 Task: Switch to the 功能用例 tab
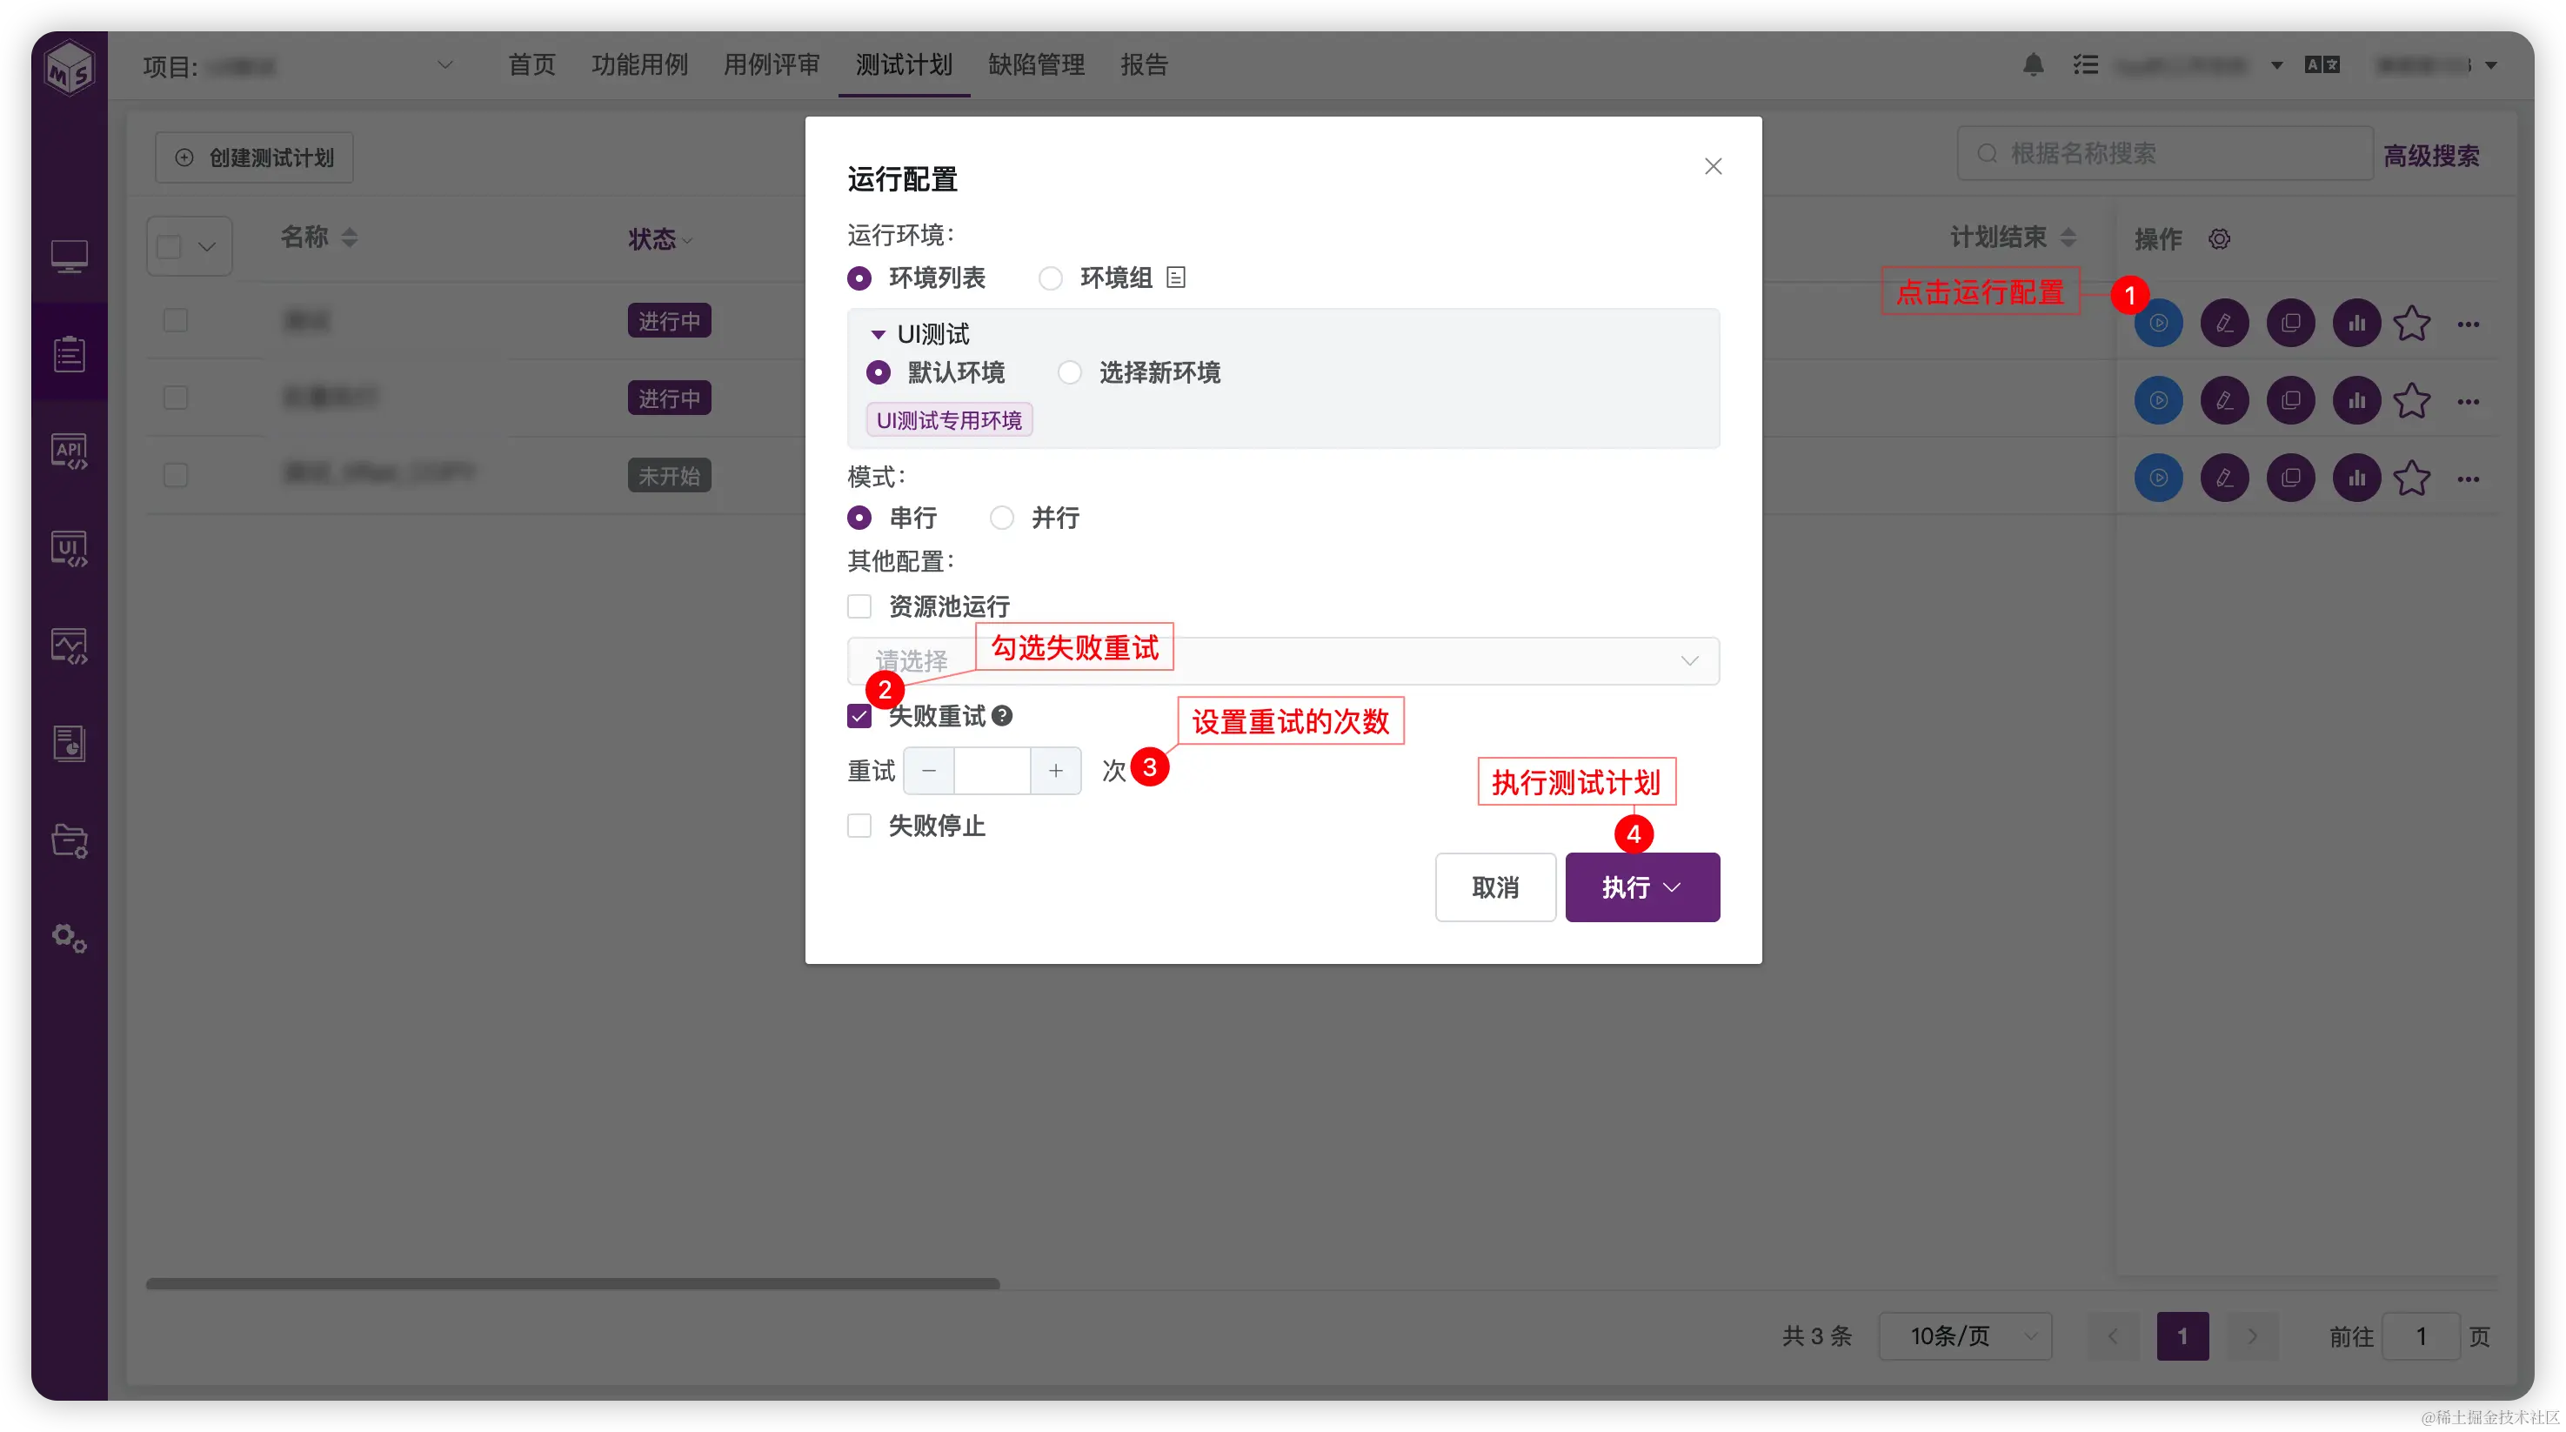coord(638,64)
